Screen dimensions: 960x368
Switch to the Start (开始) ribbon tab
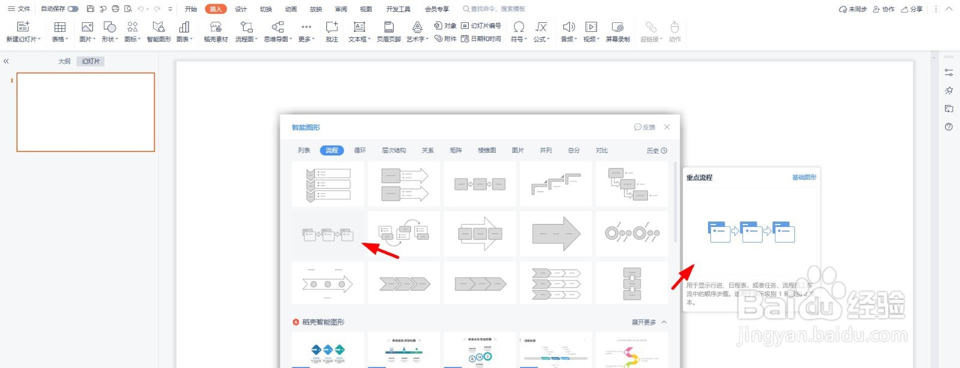[x=191, y=9]
